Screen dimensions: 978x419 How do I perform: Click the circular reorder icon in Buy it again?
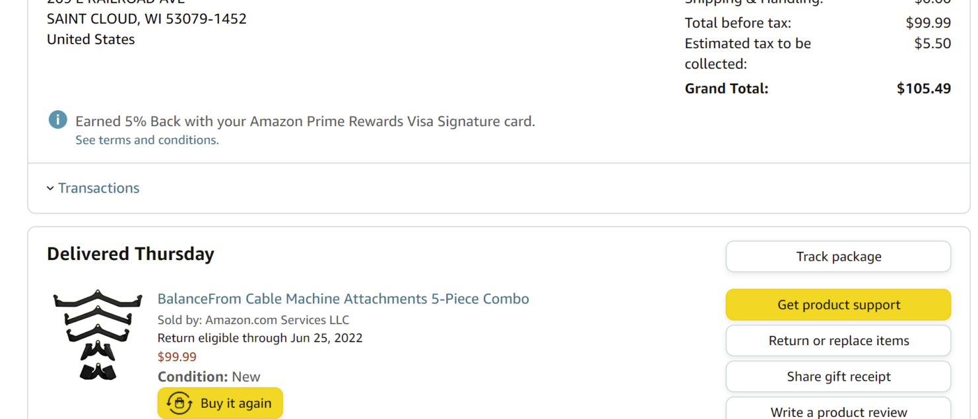(x=179, y=403)
